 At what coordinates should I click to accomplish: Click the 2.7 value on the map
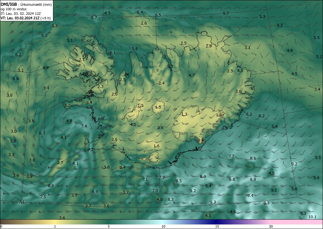click(60, 163)
